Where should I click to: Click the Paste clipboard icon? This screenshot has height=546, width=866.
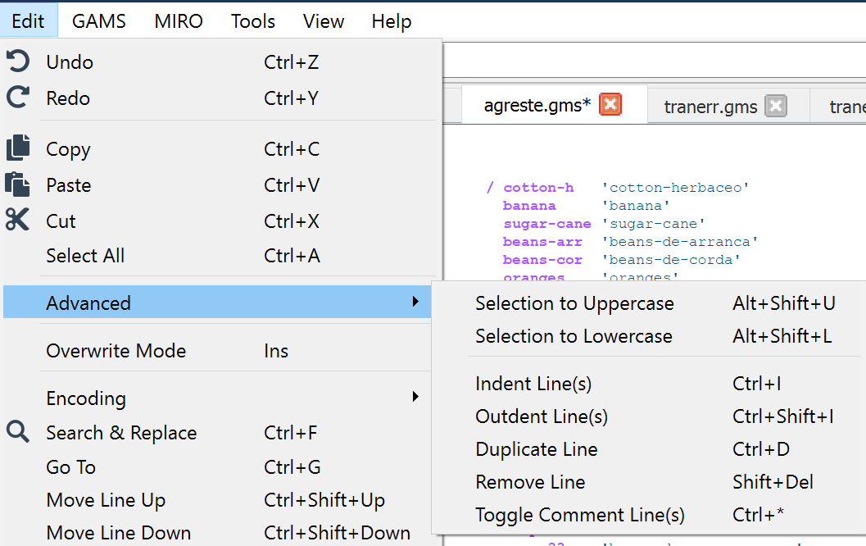click(x=17, y=184)
